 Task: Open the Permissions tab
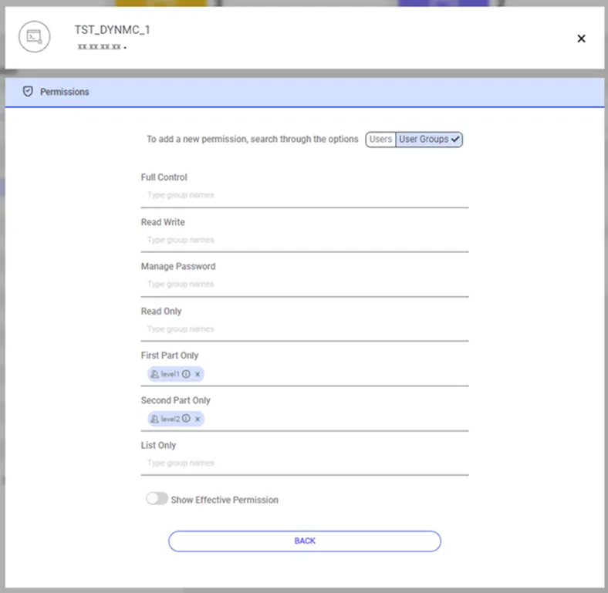[x=305, y=93]
